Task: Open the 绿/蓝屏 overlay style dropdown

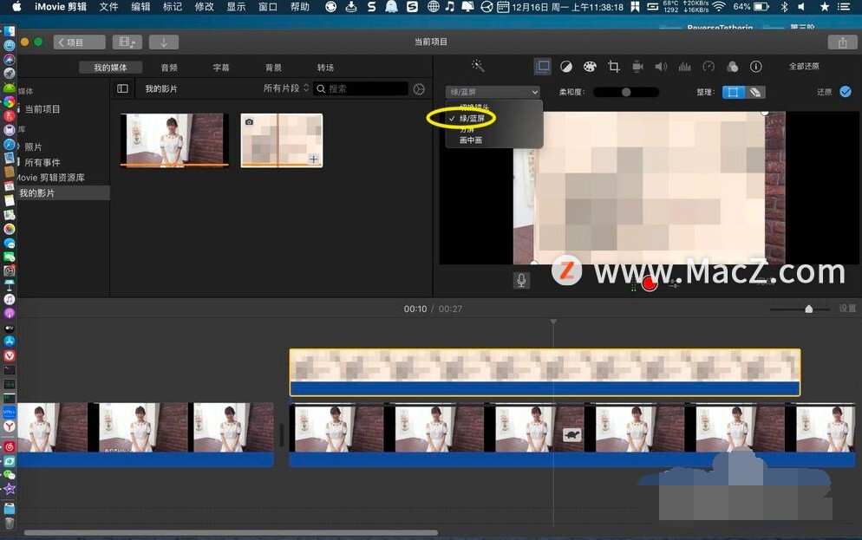Action: [493, 92]
